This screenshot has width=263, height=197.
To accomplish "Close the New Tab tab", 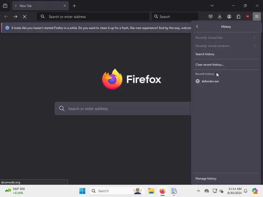I will [x=64, y=6].
